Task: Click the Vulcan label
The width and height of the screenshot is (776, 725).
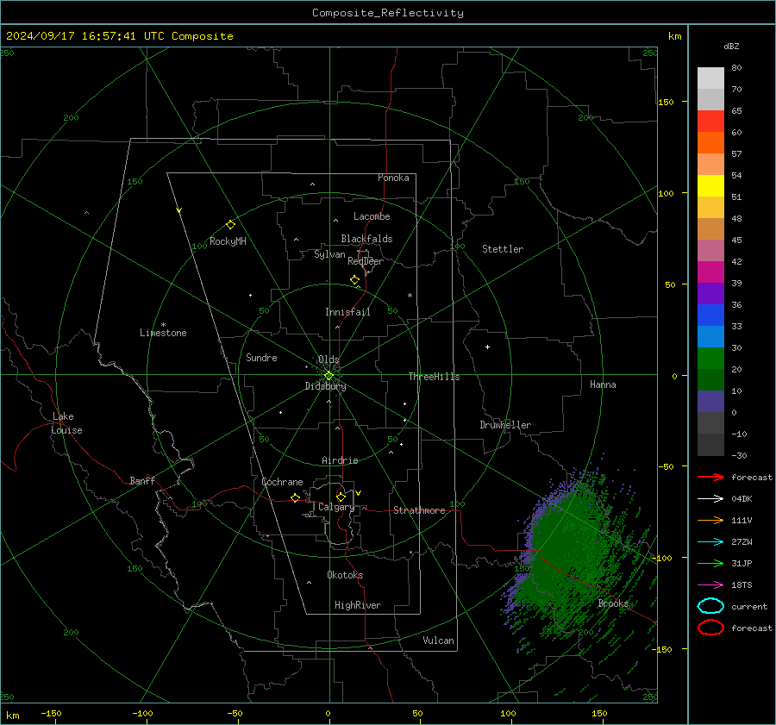Action: (439, 641)
